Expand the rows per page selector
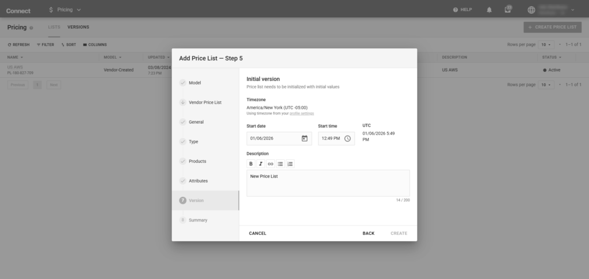 (546, 44)
